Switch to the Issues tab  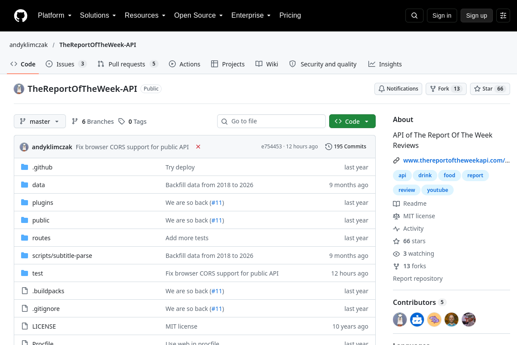click(x=66, y=64)
